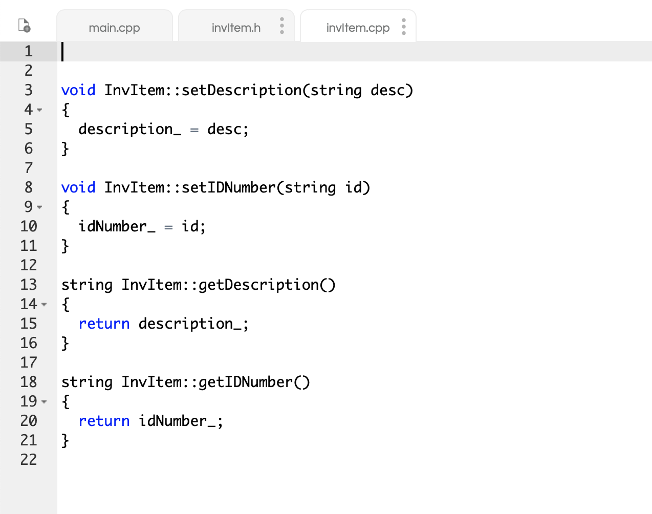Click the 'idNumber_ = id;' statement
Image resolution: width=652 pixels, height=514 pixels.
142,226
